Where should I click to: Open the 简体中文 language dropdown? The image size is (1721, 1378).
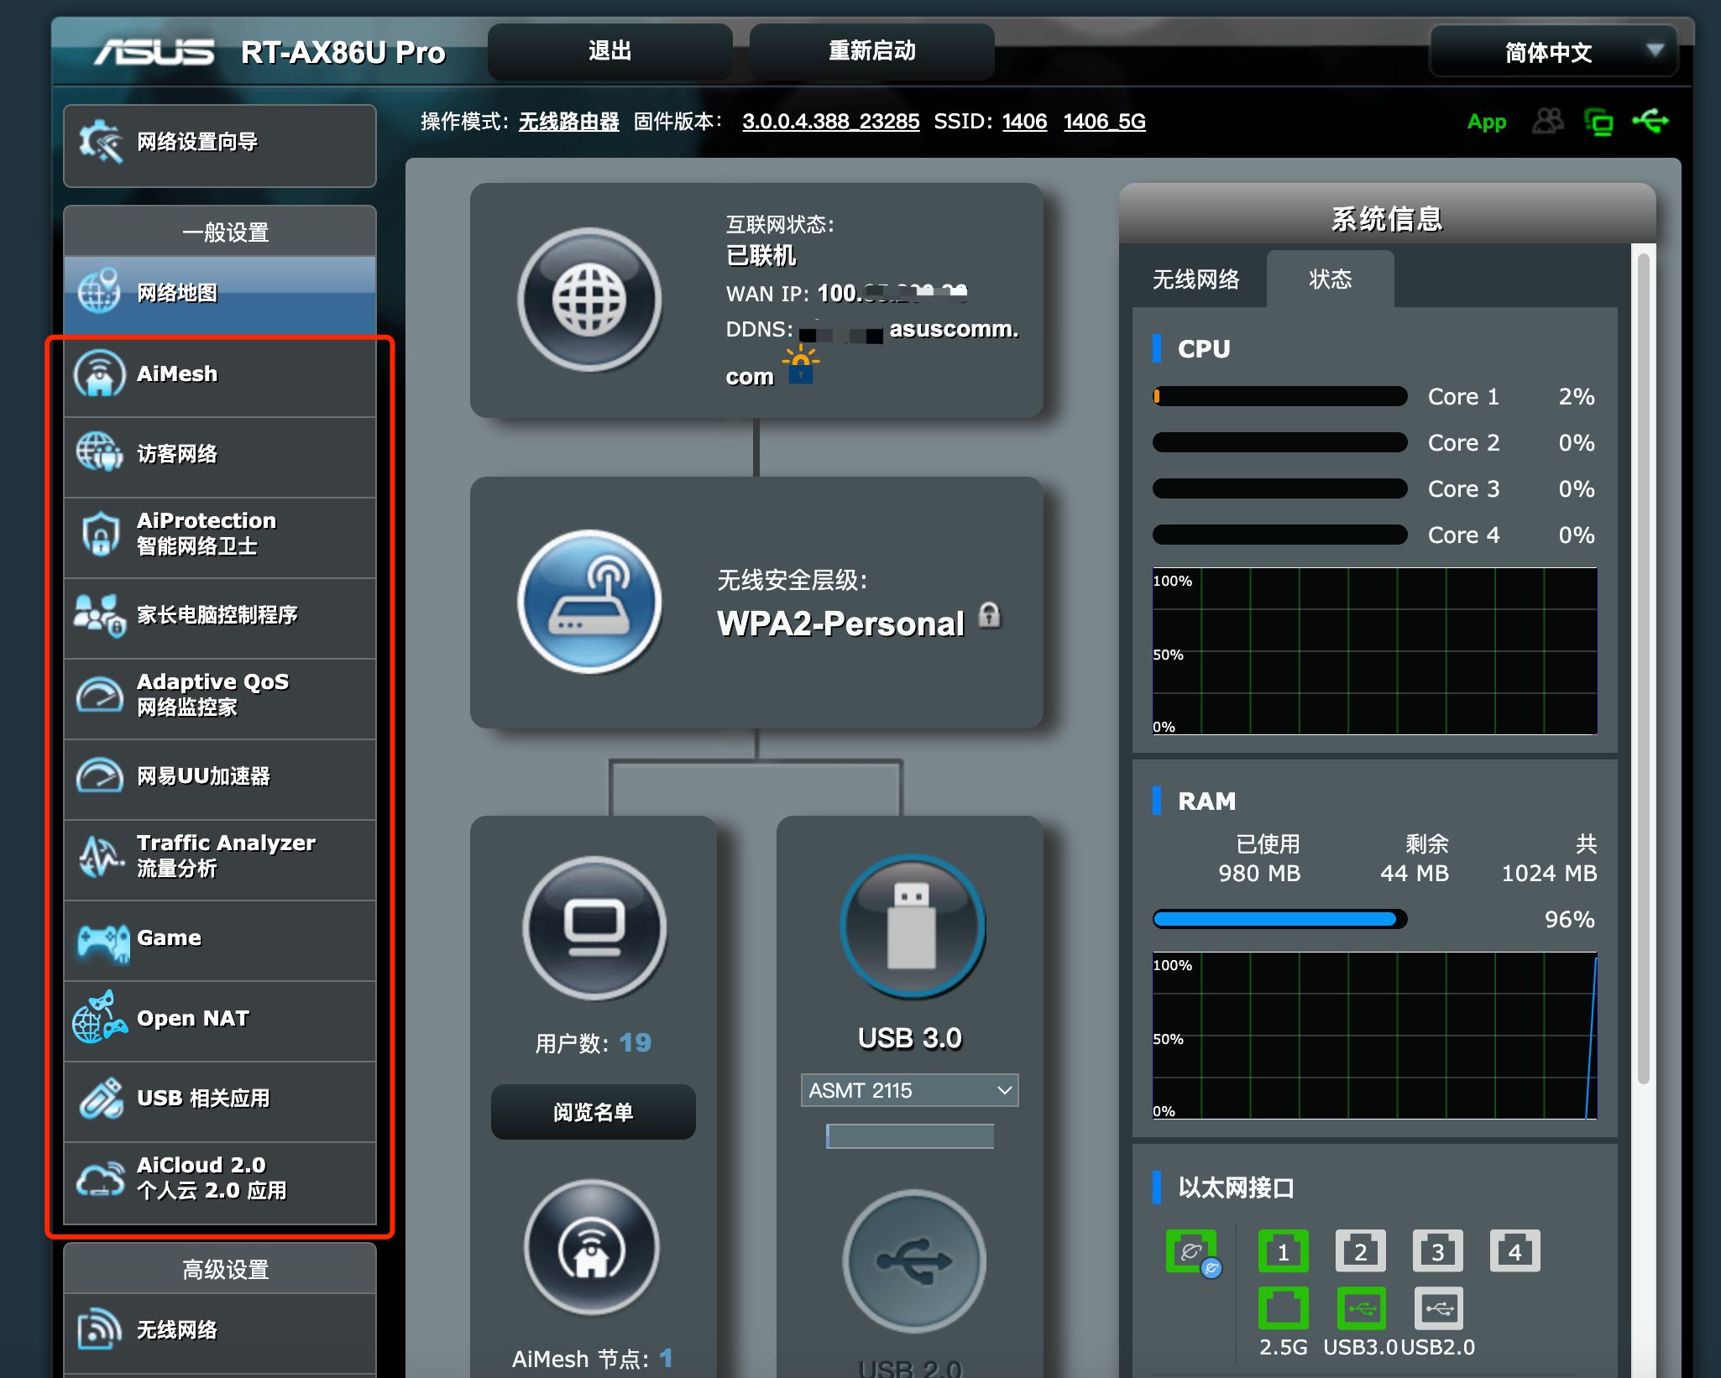1552,52
